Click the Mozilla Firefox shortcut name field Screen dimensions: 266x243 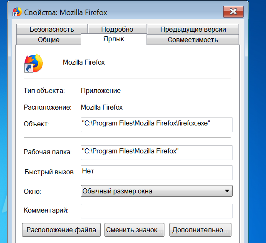[x=84, y=63]
